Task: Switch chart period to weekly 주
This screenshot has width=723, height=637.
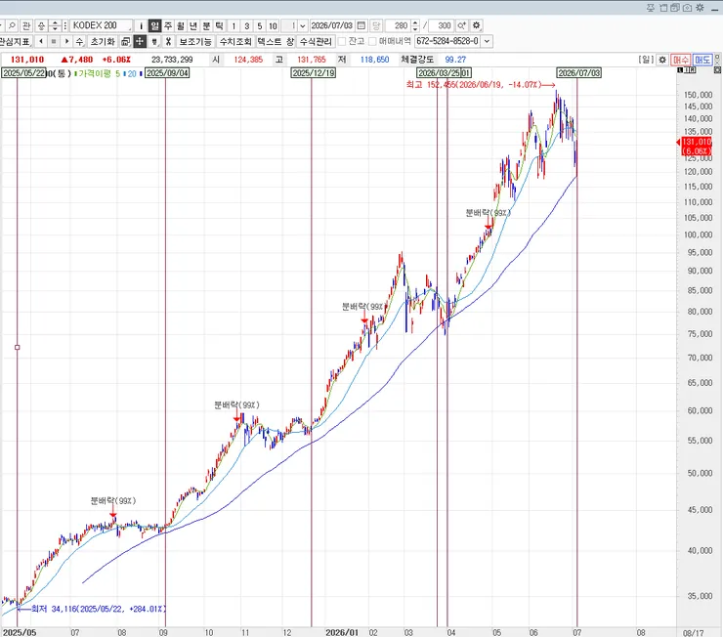Action: pyautogui.click(x=168, y=25)
